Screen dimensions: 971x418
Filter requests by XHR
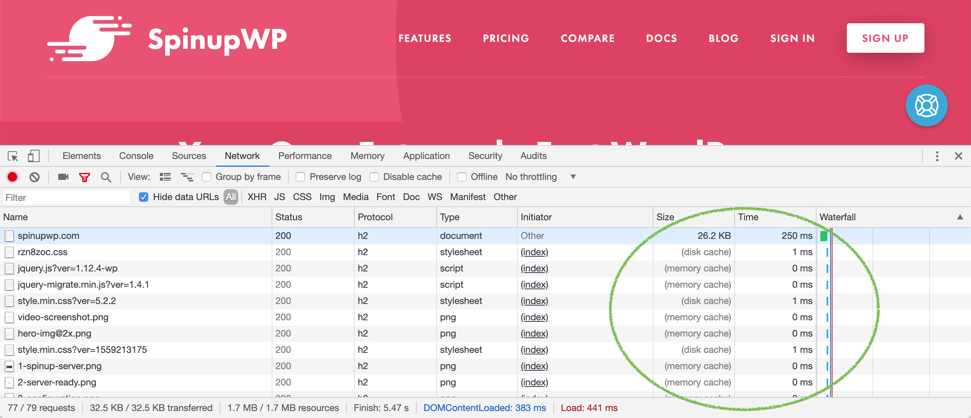257,197
